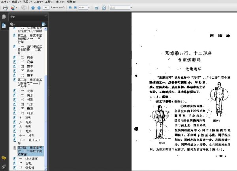This screenshot has width=237, height=171.
Task: Click scroll down arrow of bookmarks list
Action: 46,169
